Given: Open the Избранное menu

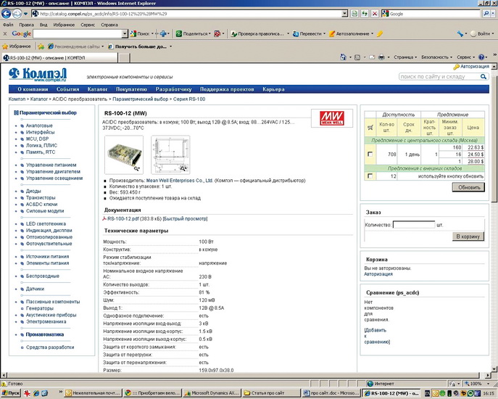Looking at the screenshot, I should 64,25.
